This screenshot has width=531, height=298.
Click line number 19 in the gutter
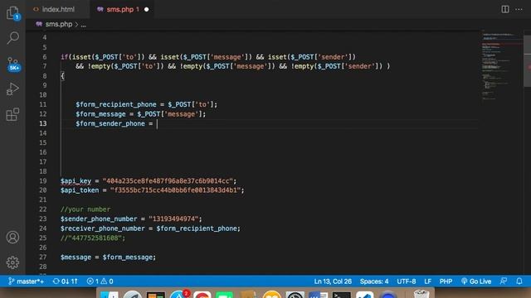(x=43, y=180)
